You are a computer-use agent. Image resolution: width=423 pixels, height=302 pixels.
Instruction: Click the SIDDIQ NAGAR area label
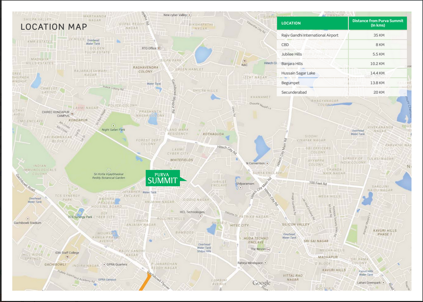[196, 200]
